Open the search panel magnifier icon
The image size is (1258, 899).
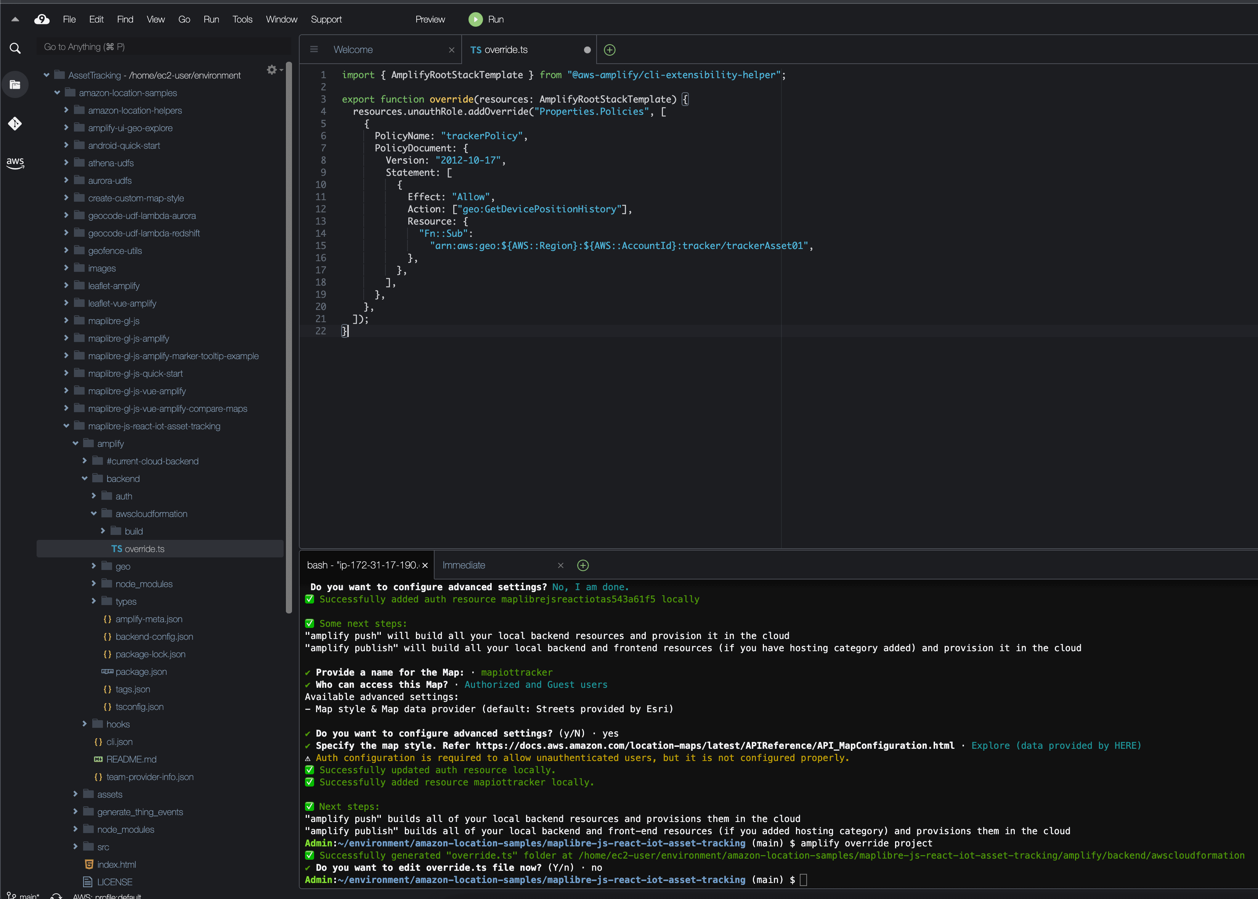(15, 48)
